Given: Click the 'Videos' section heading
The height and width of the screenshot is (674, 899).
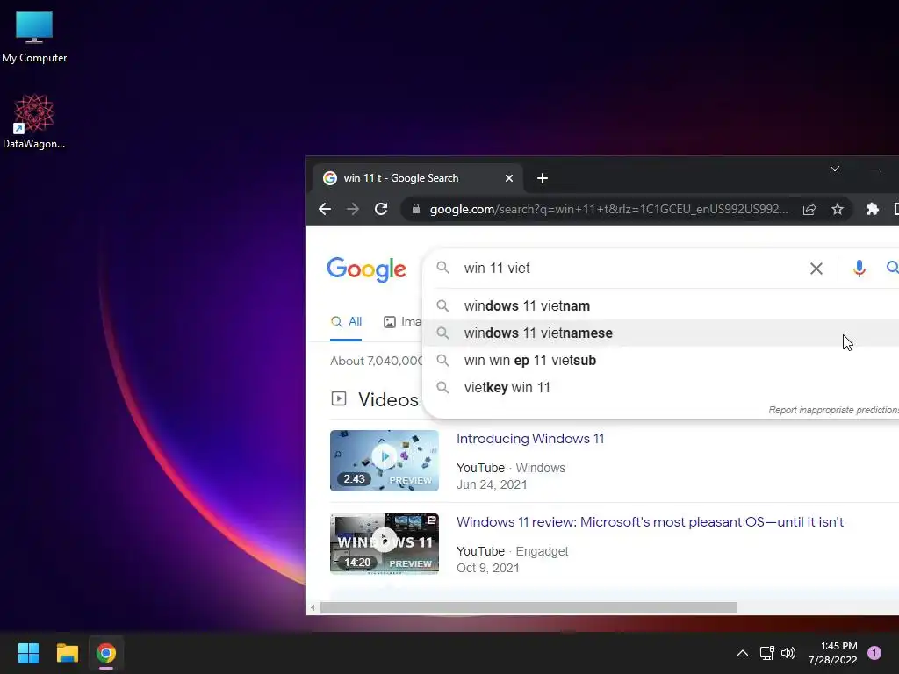Looking at the screenshot, I should coord(388,399).
